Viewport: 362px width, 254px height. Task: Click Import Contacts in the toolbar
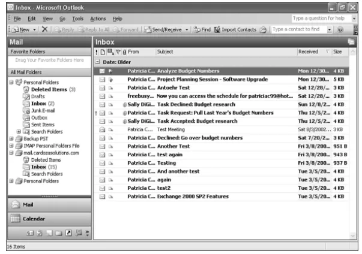235,30
